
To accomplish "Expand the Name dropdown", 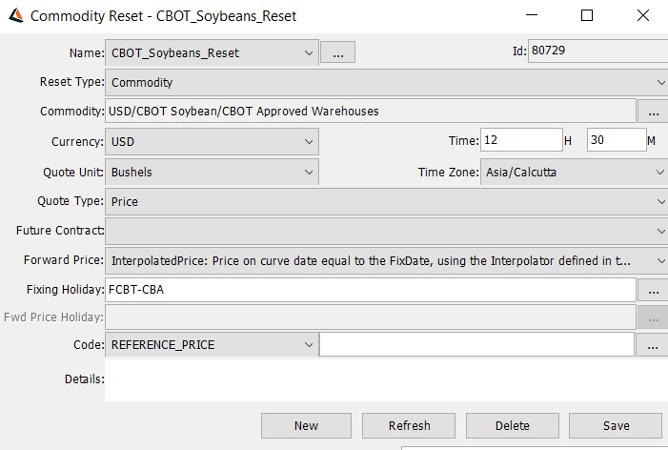I will pos(212,52).
